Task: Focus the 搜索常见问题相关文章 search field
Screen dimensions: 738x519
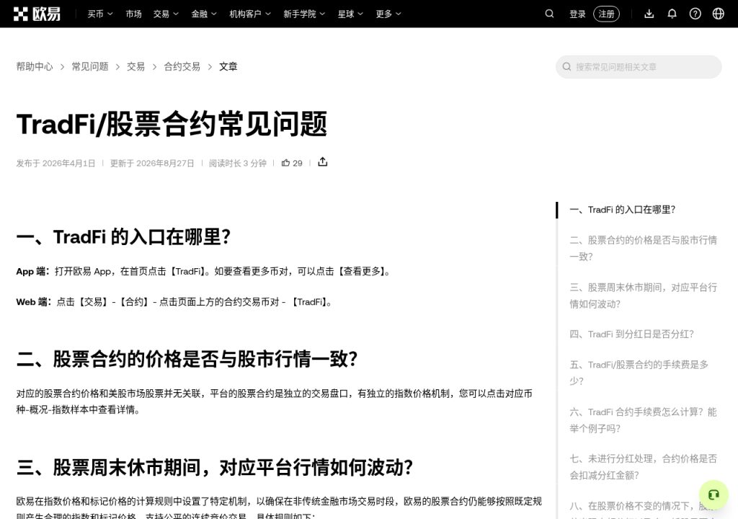Action: (x=639, y=67)
